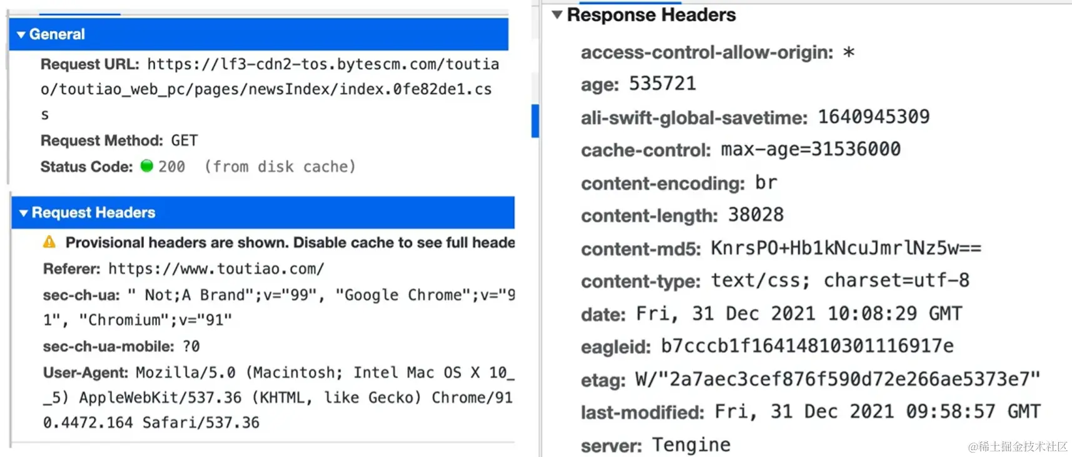The width and height of the screenshot is (1072, 457).
Task: Collapse the General section triangle
Action: coord(21,35)
